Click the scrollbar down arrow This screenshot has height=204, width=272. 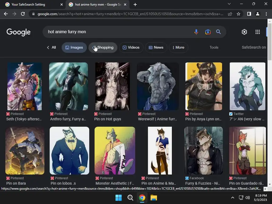270,184
